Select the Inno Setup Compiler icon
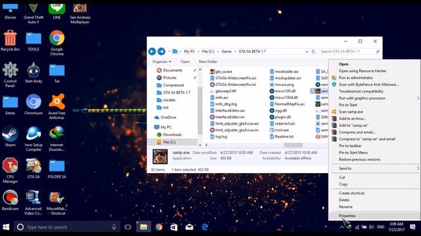The image size is (421, 236). pyautogui.click(x=34, y=138)
